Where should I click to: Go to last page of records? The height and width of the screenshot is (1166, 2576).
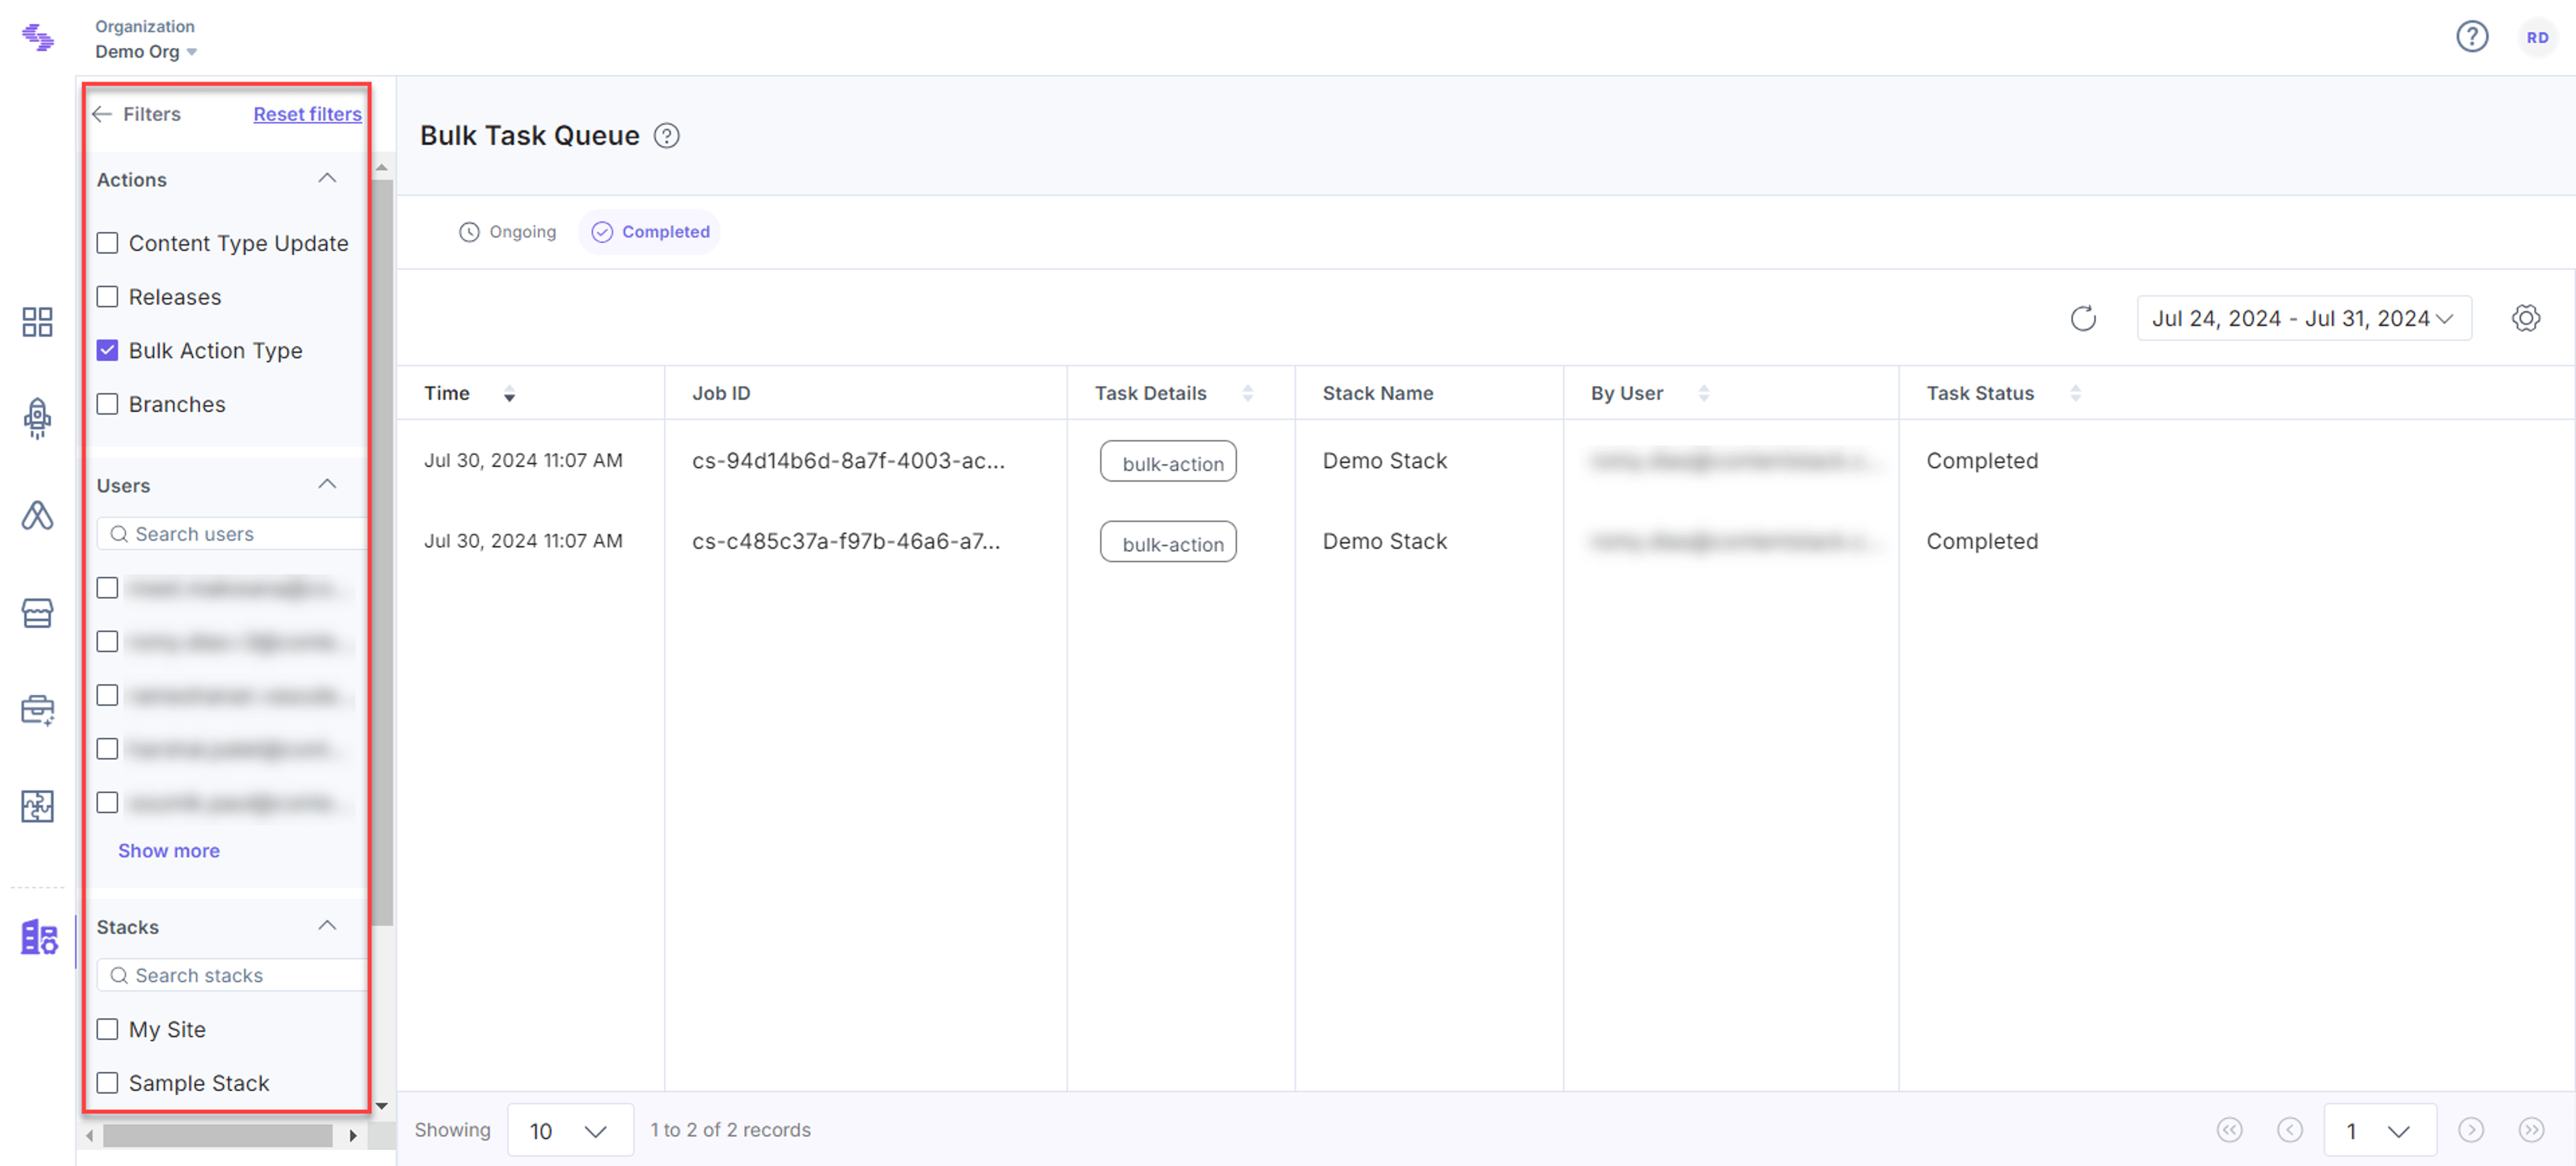[2531, 1130]
